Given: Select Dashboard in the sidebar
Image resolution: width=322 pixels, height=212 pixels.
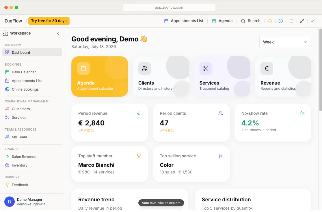Looking at the screenshot, I should (32, 52).
